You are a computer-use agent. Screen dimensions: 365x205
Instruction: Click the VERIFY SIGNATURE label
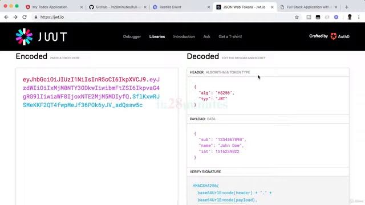pos(205,172)
